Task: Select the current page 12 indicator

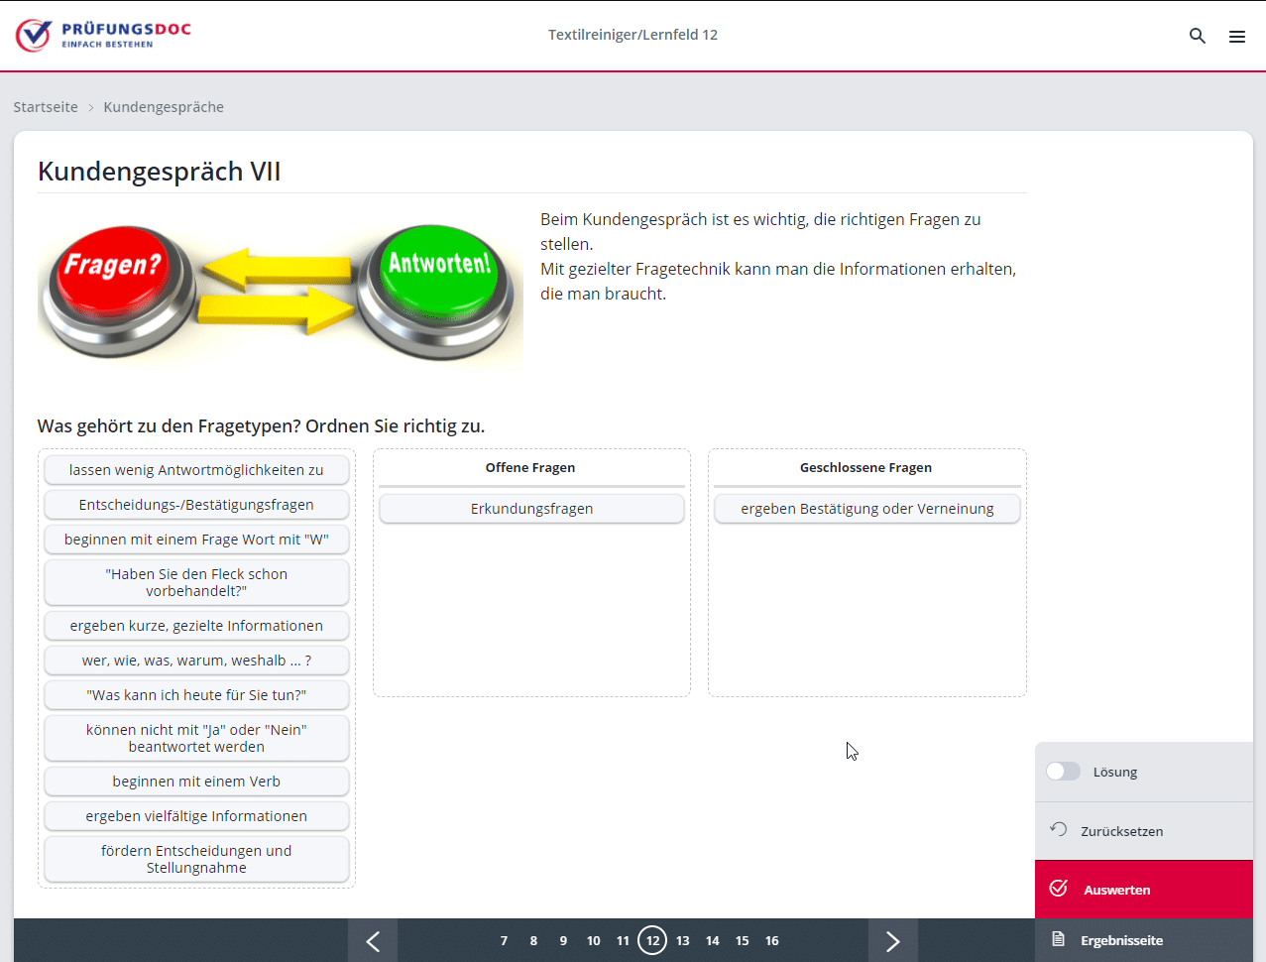Action: coord(652,941)
